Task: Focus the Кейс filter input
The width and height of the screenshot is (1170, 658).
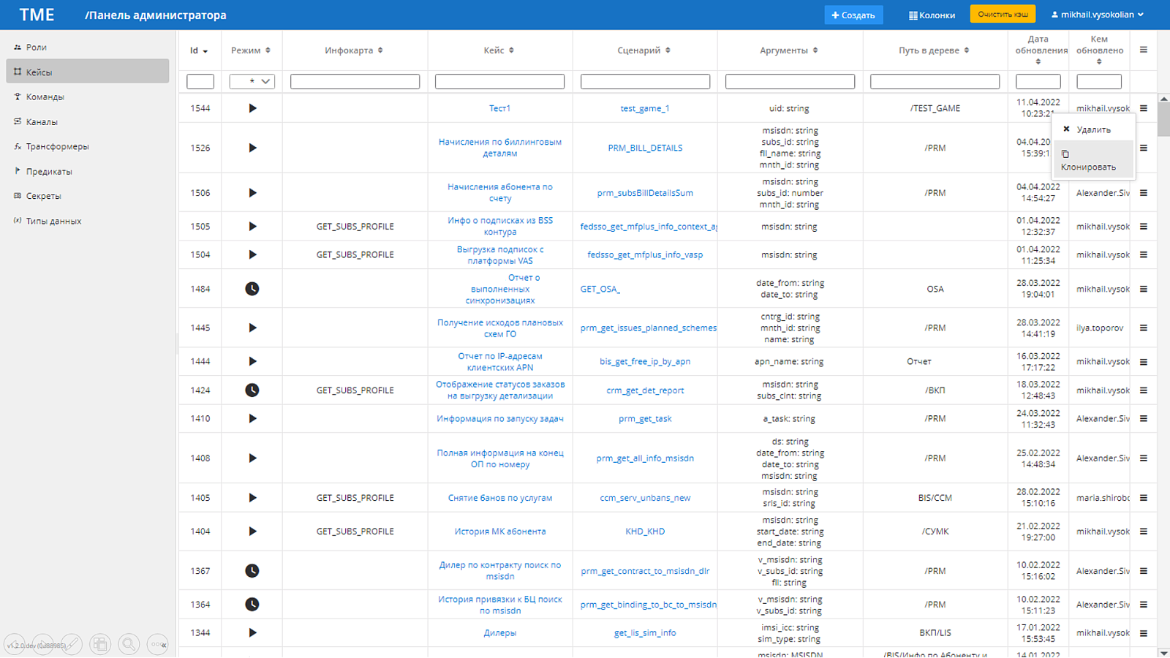Action: [x=499, y=82]
